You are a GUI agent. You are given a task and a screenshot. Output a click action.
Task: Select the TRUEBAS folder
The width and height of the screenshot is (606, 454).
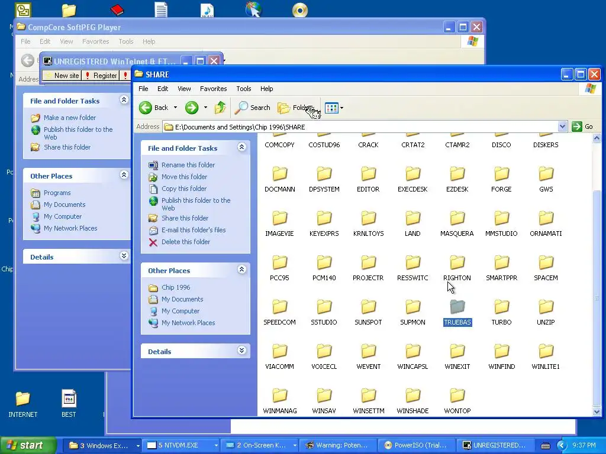[x=457, y=313]
